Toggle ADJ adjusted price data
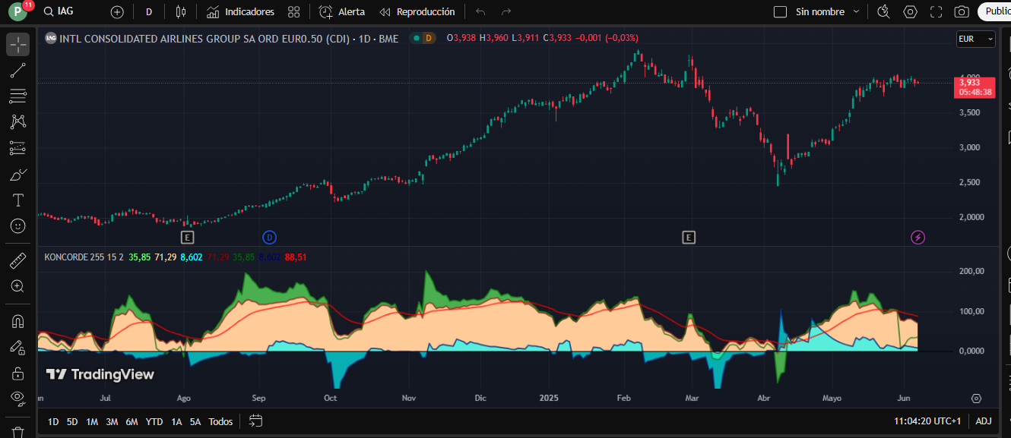The width and height of the screenshot is (1011, 438). coord(984,421)
